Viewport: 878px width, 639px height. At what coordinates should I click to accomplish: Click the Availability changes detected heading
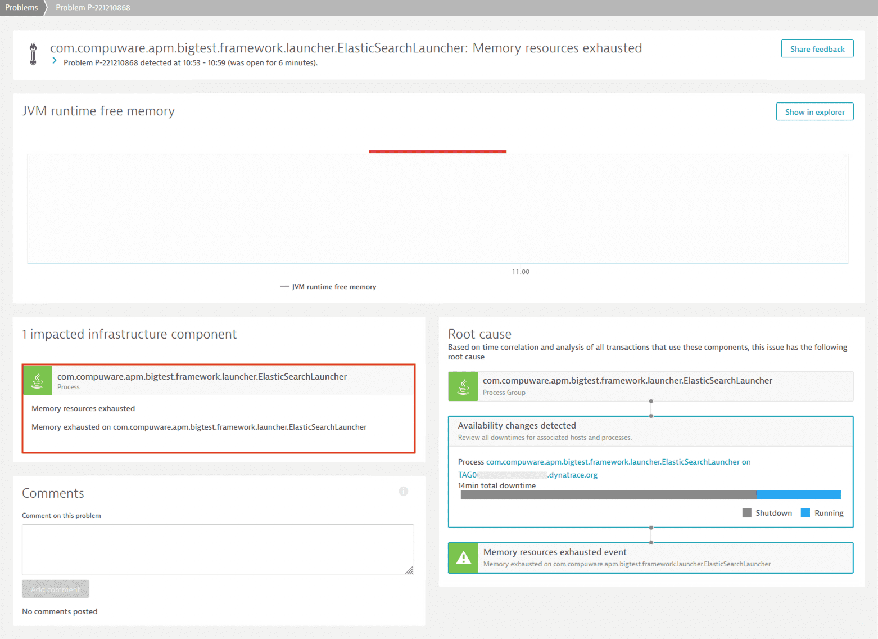(517, 426)
